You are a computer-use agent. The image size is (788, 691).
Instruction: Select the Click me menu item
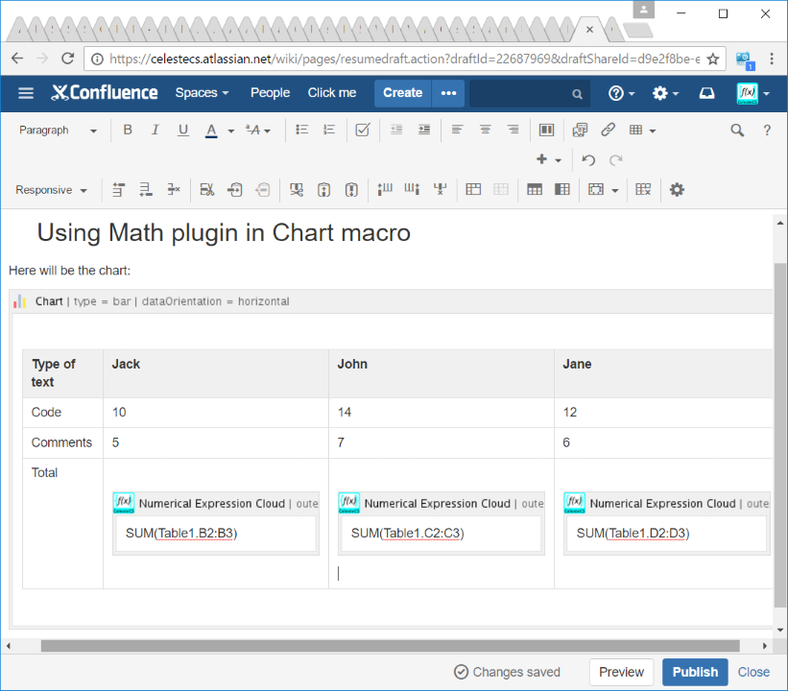point(331,93)
